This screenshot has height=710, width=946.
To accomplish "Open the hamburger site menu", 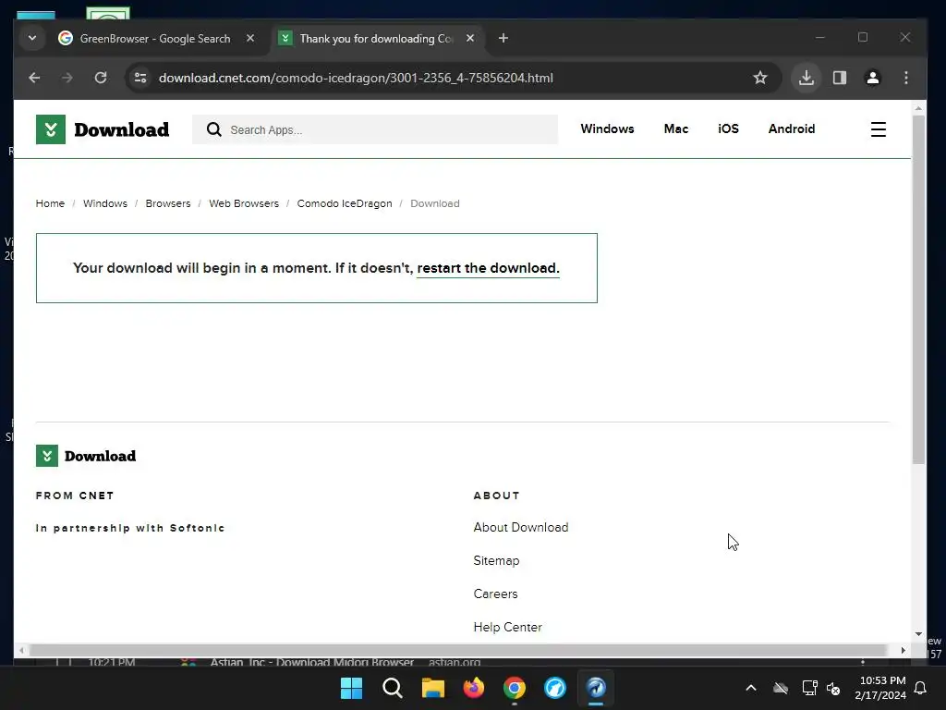I will click(x=879, y=129).
